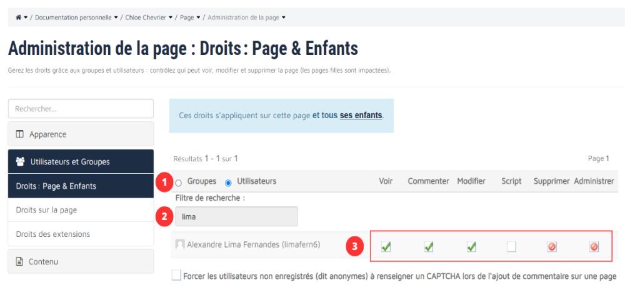The image size is (625, 292).
Task: Collapse Utilisateurs et Groupes section
Action: [81, 161]
